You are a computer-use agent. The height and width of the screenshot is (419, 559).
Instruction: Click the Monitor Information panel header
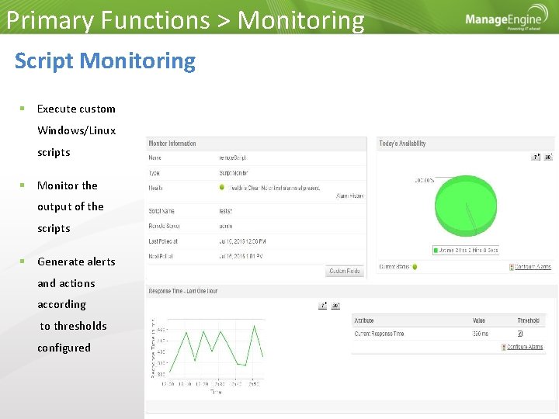[256, 144]
